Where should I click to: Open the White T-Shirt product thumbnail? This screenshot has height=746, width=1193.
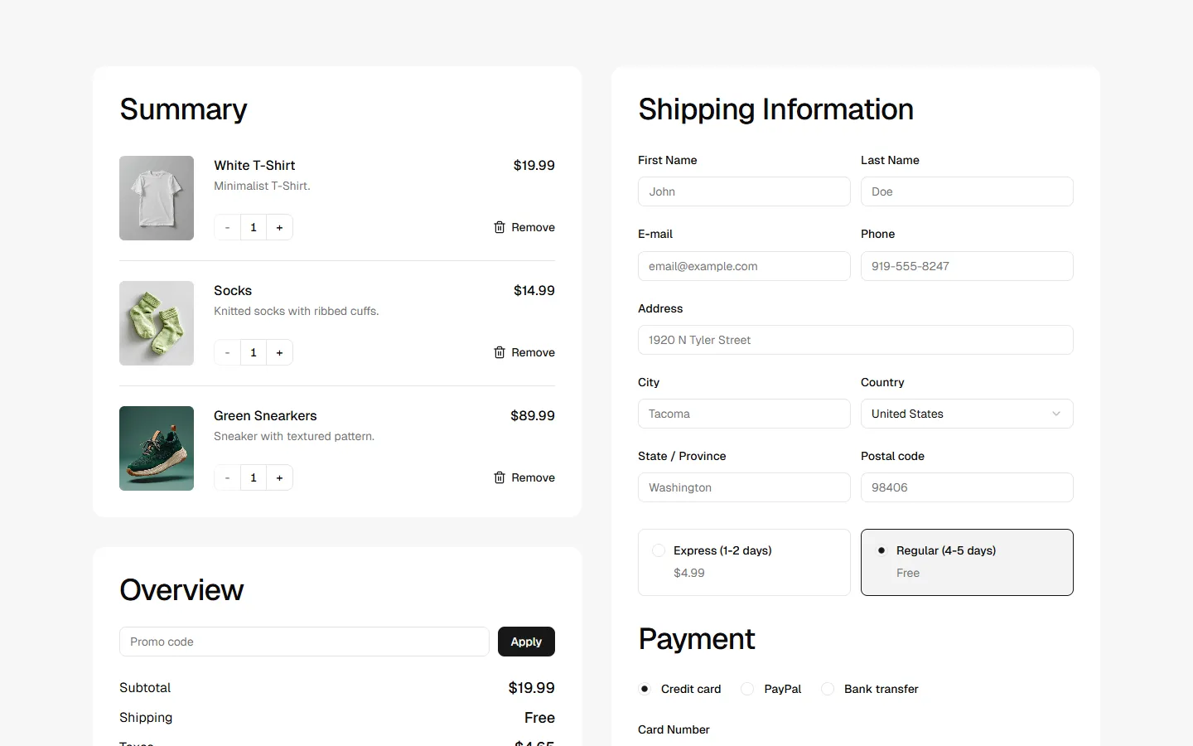[x=157, y=198]
